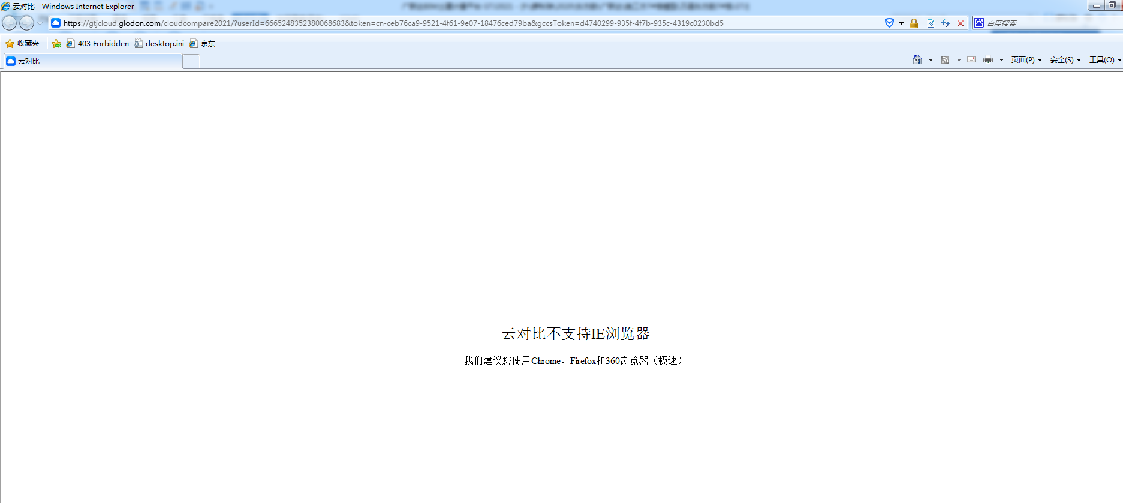
Task: Restore down the Internet Explorer window
Action: [1112, 5]
